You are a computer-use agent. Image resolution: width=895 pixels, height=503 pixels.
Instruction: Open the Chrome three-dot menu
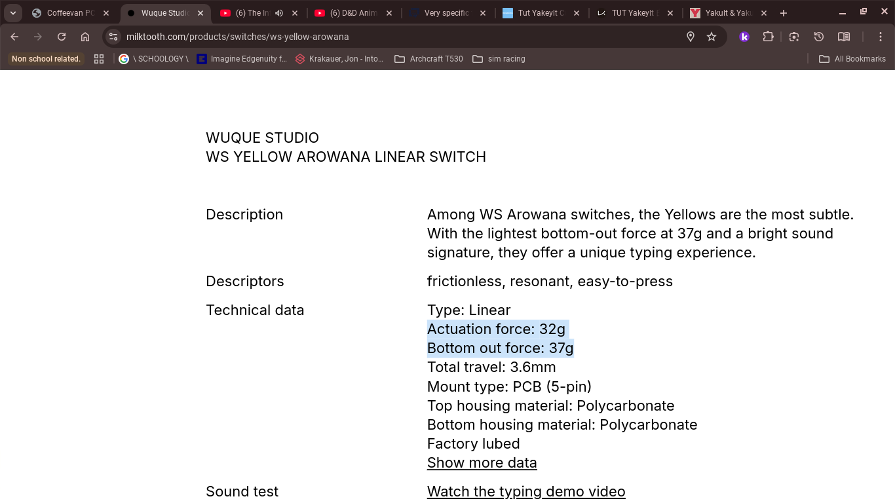[881, 37]
